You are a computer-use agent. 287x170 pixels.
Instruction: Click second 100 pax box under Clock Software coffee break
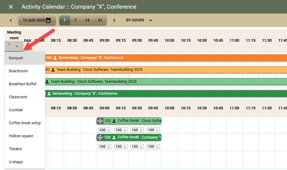(121, 130)
